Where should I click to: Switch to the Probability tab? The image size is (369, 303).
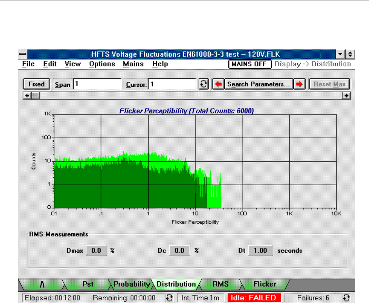pos(132,284)
